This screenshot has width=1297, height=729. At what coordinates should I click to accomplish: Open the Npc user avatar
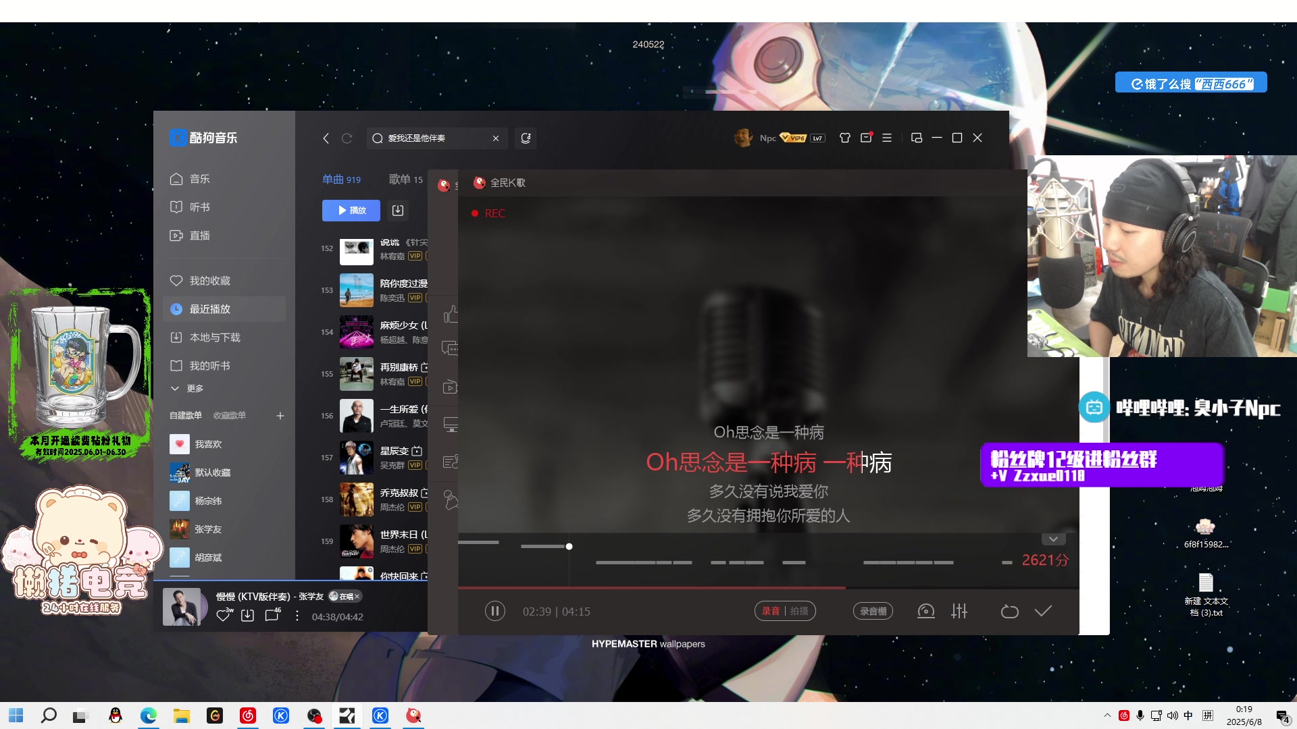point(743,138)
